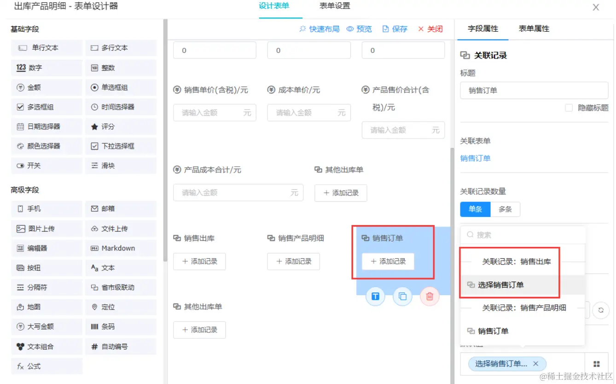Viewport: 616px width, 384px height.
Task: Add a 按钮 field from 高级字段
Action: tap(46, 268)
